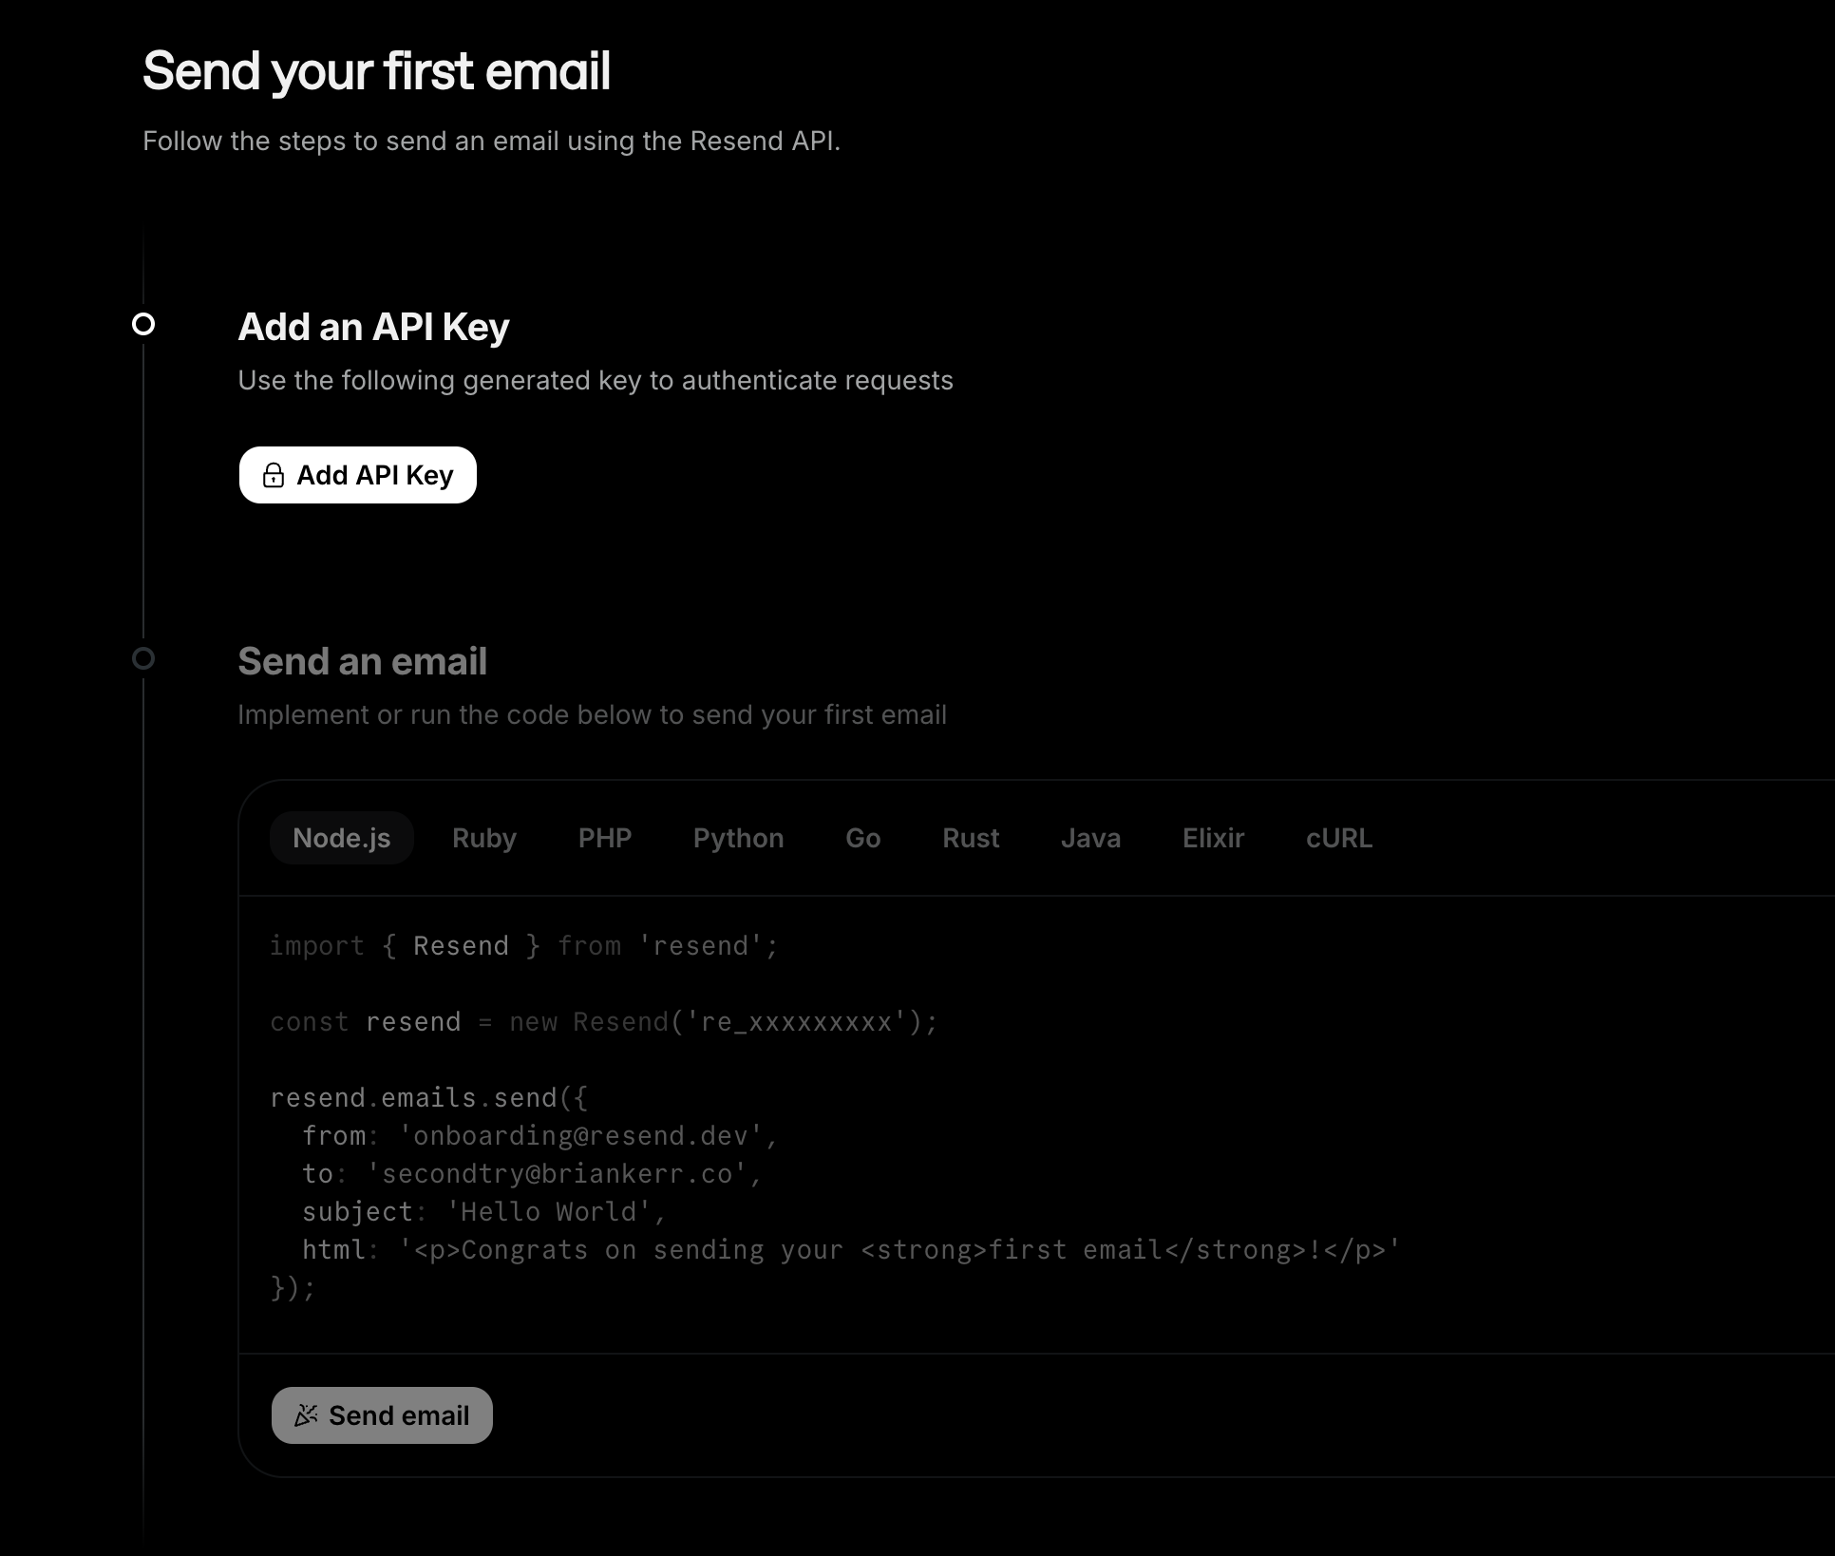Click the recipient email secondtry@briankerr.co

click(x=558, y=1174)
